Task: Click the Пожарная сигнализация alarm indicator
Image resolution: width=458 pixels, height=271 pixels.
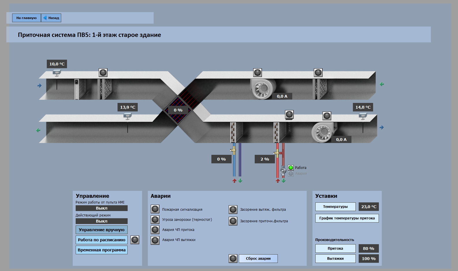Action: pyautogui.click(x=155, y=209)
